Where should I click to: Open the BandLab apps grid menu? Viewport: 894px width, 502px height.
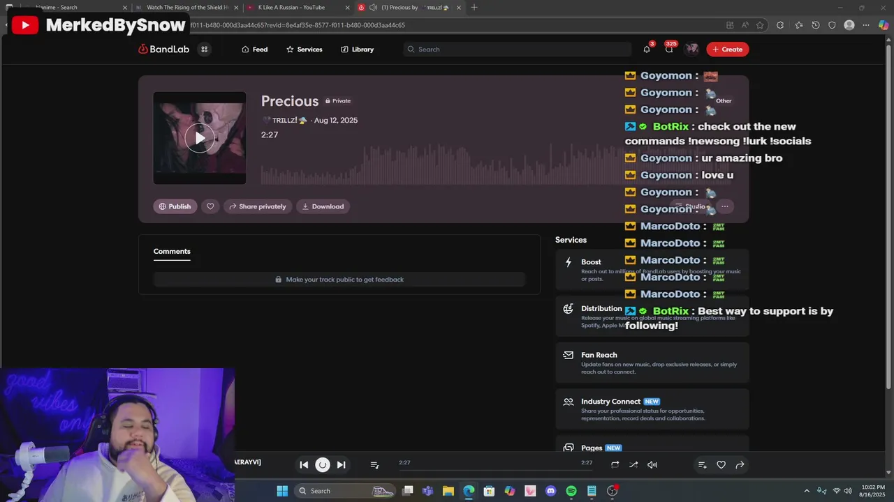[204, 50]
